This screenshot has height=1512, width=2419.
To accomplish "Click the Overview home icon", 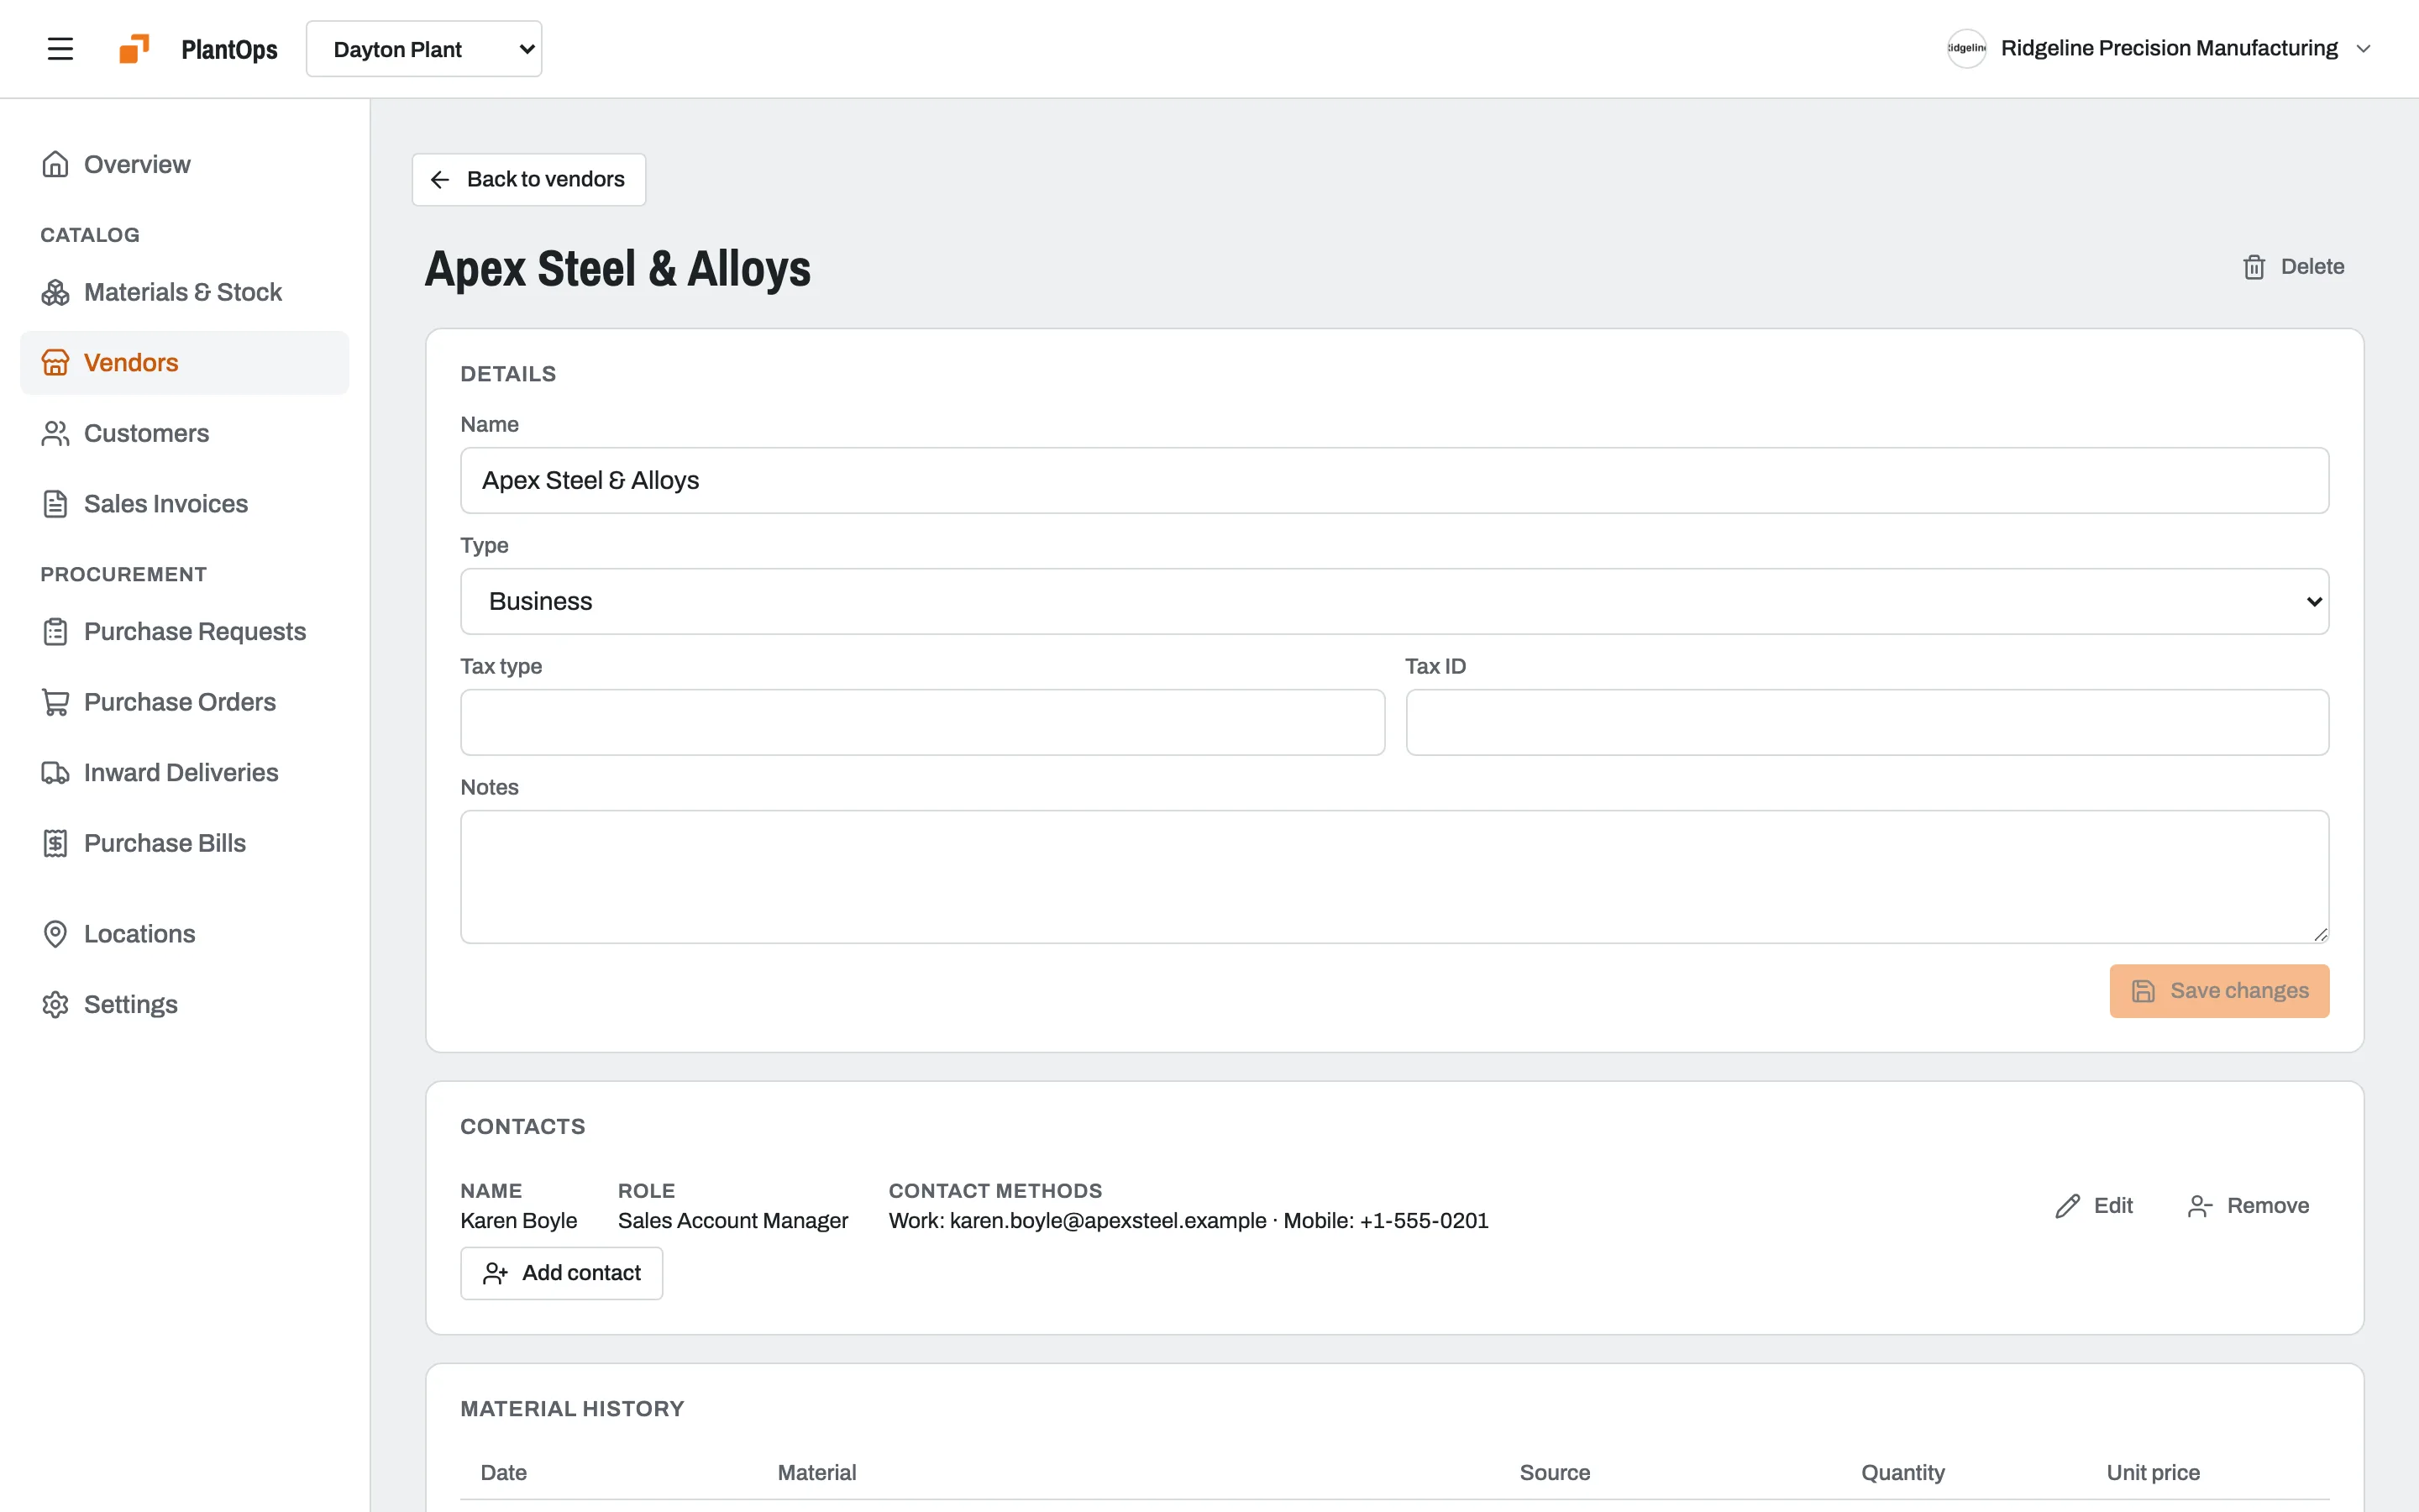I will point(55,164).
